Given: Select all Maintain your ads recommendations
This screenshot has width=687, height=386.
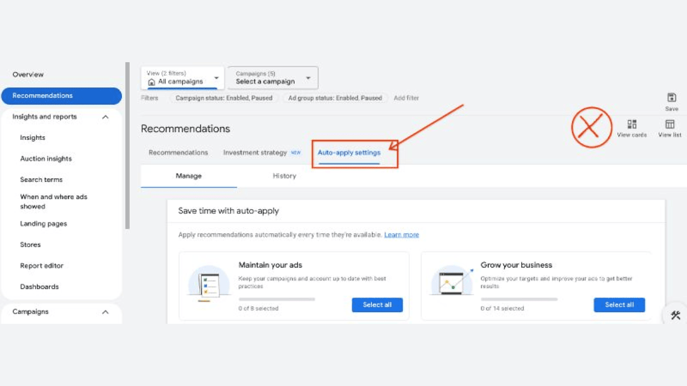Looking at the screenshot, I should (377, 305).
